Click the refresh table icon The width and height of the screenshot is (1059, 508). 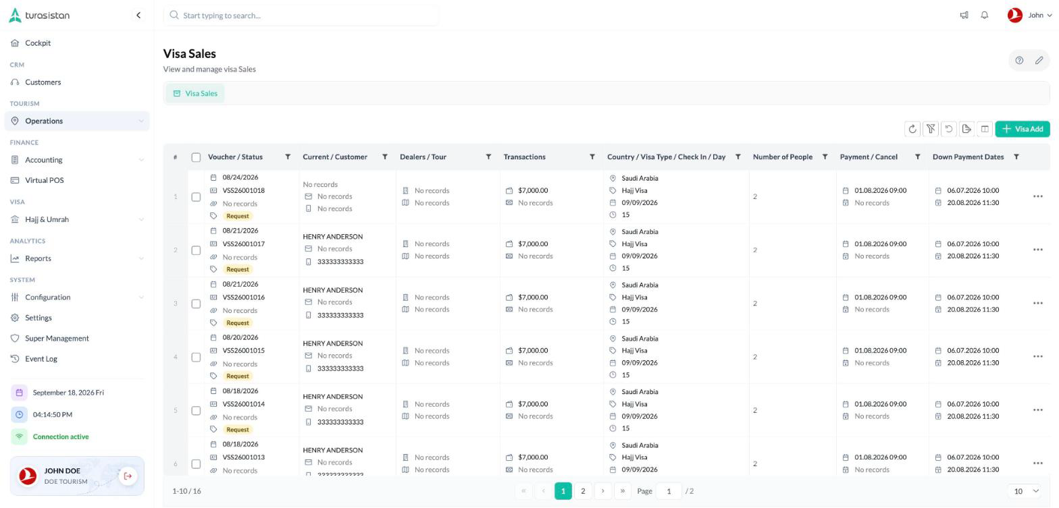912,129
